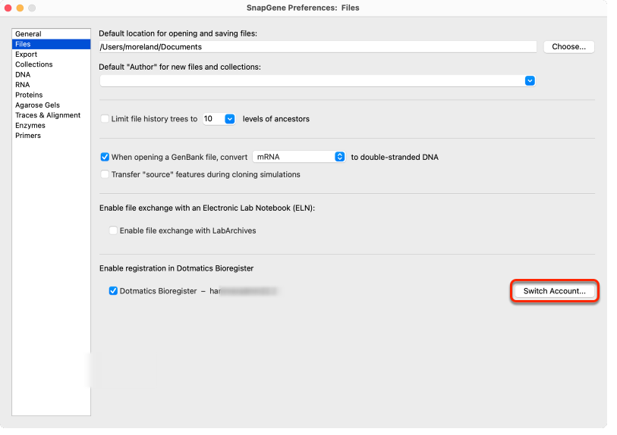Go to DNA preferences
The height and width of the screenshot is (435, 617).
tap(23, 74)
